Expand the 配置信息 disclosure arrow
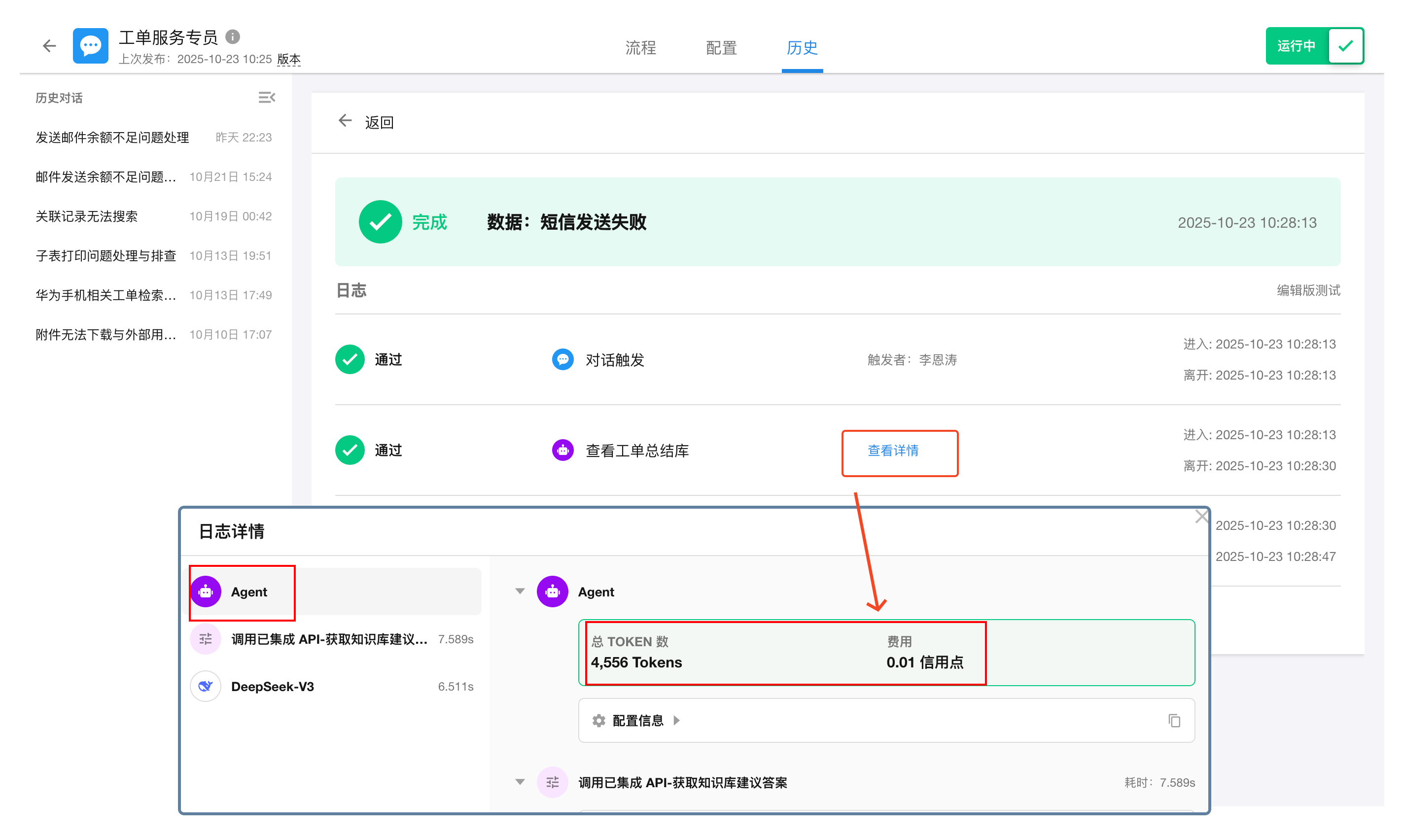Image resolution: width=1404 pixels, height=835 pixels. pos(677,721)
